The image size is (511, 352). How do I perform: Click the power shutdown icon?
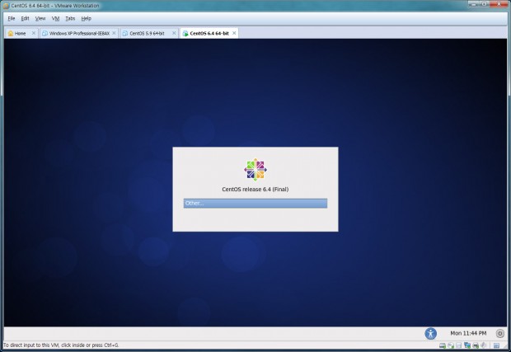pos(499,333)
